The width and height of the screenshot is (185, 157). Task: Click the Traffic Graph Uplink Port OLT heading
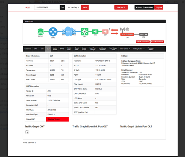(x=136, y=126)
